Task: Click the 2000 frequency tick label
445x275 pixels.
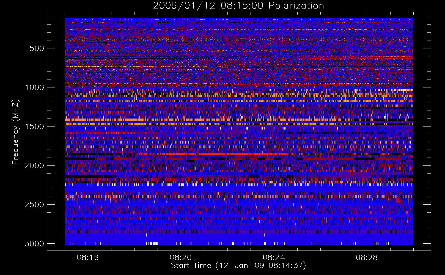Action: coord(34,166)
